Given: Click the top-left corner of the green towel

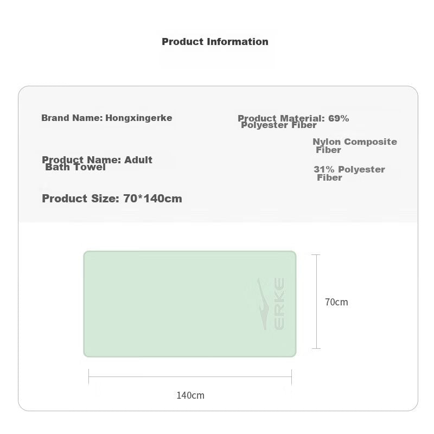Looking at the screenshot, I should coord(86,253).
